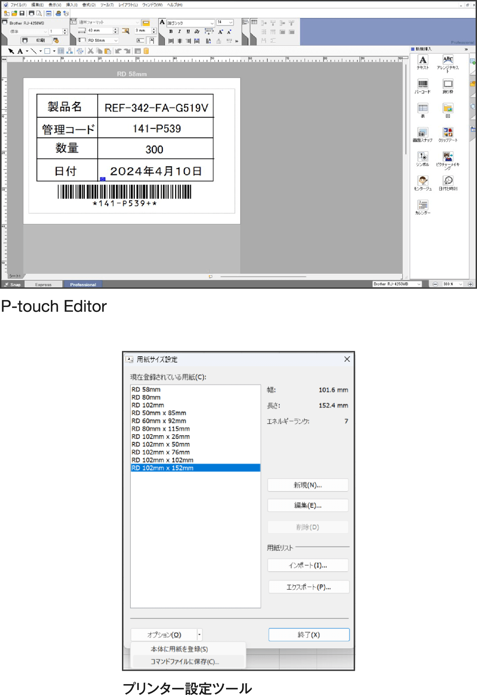477x695 pixels.
Task: Open the オプション(O) dropdown arrow
Action: point(199,635)
